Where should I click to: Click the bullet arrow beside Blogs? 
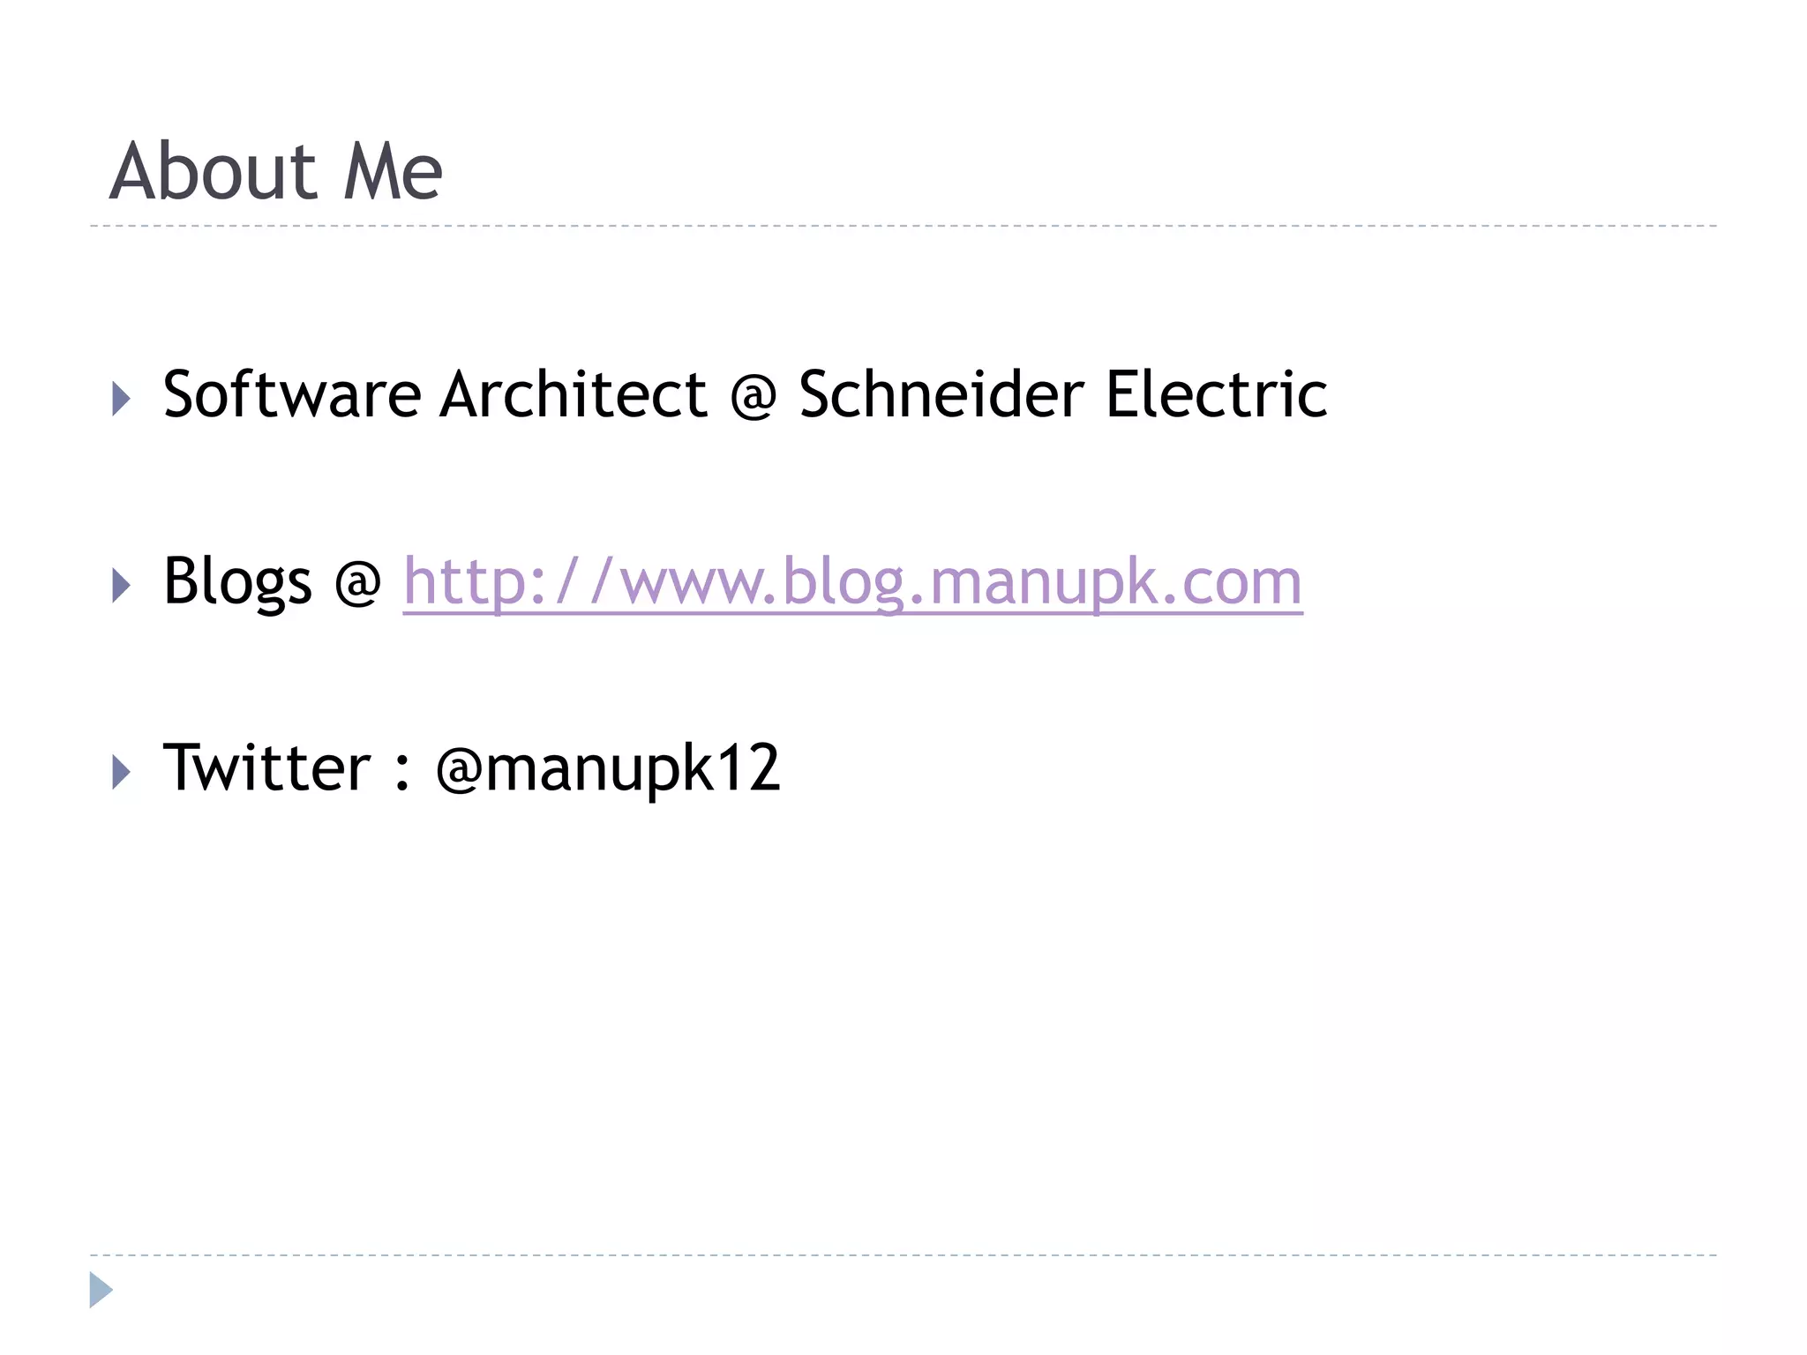(x=122, y=586)
